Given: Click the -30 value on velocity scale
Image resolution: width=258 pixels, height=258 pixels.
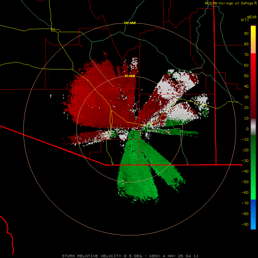Looking at the screenshot, I should (x=245, y=161).
